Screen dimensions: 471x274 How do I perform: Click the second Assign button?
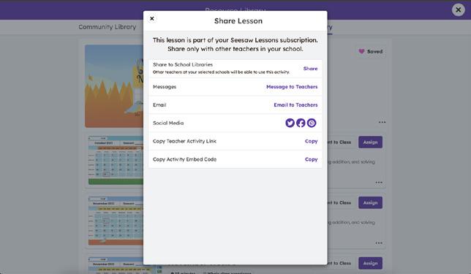(370, 203)
